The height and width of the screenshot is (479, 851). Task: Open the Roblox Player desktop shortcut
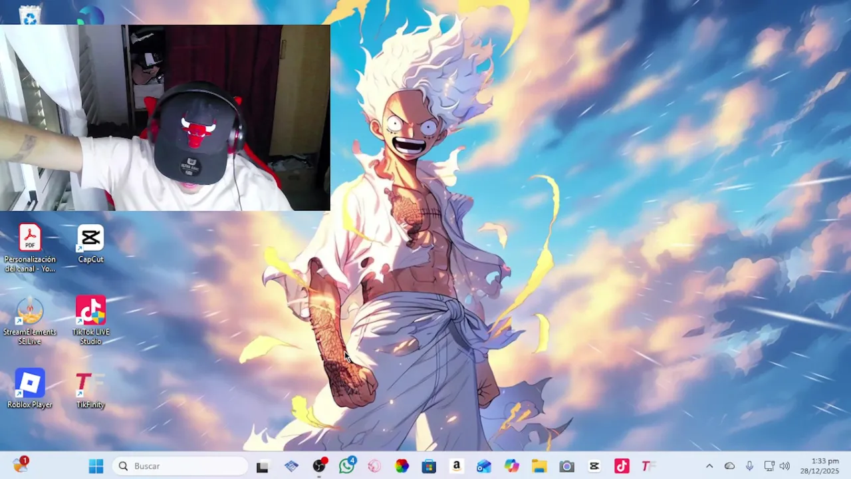click(x=30, y=389)
